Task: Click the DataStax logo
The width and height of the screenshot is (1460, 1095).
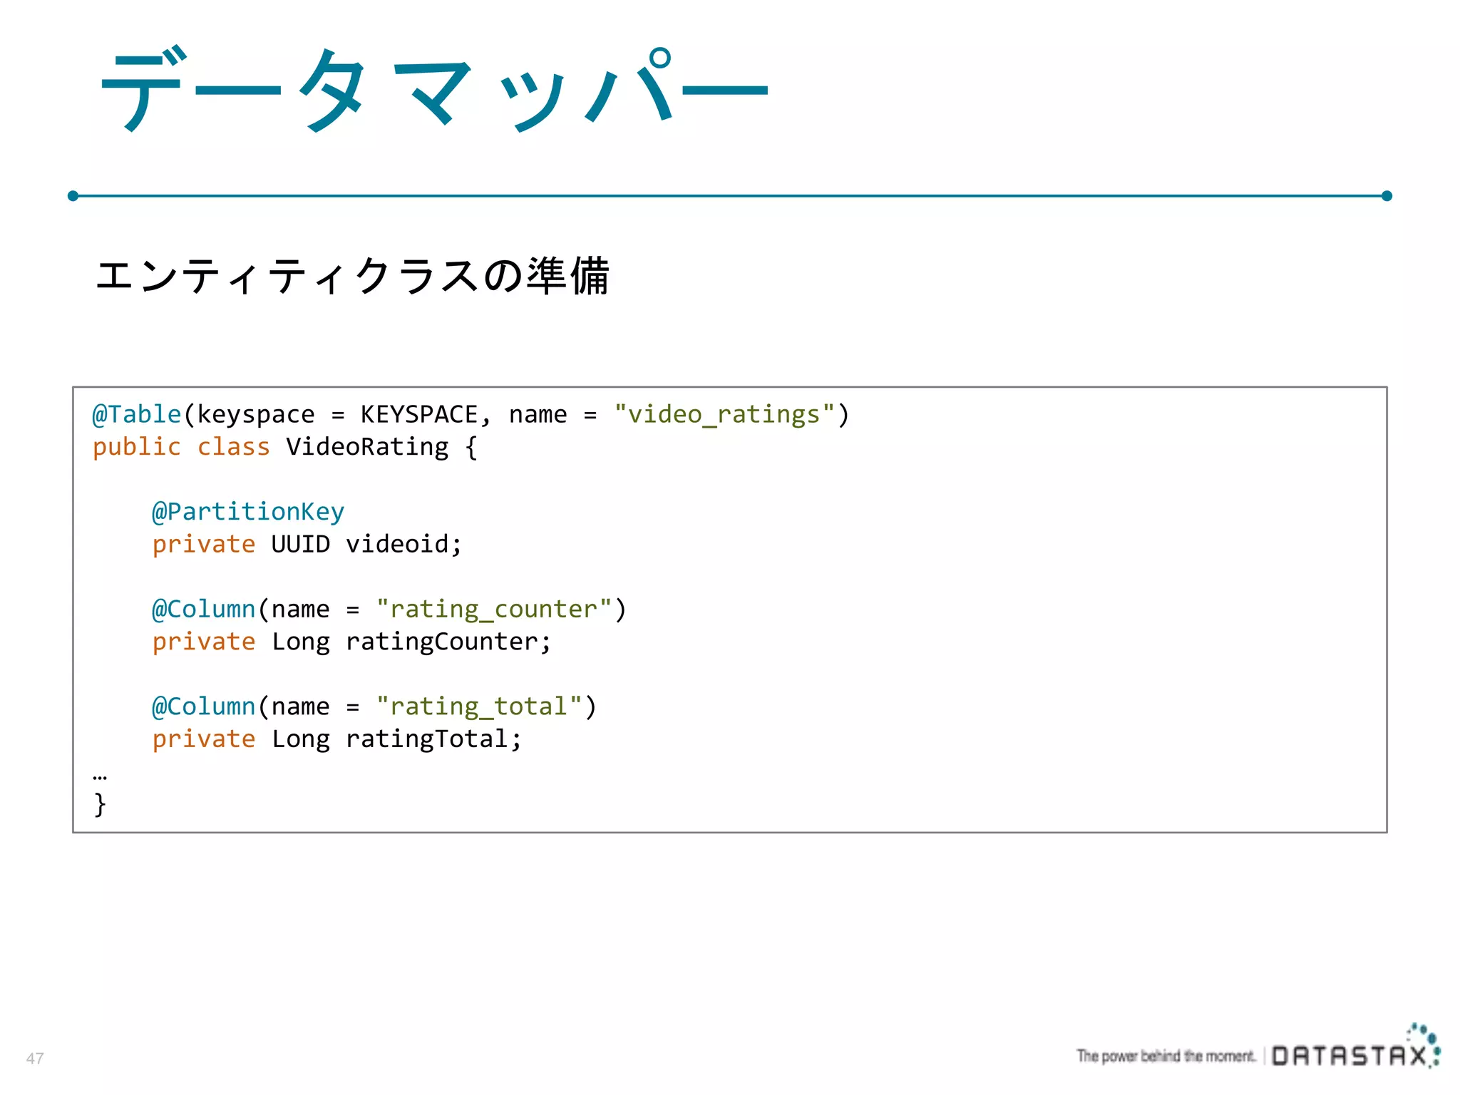Action: (1357, 1047)
